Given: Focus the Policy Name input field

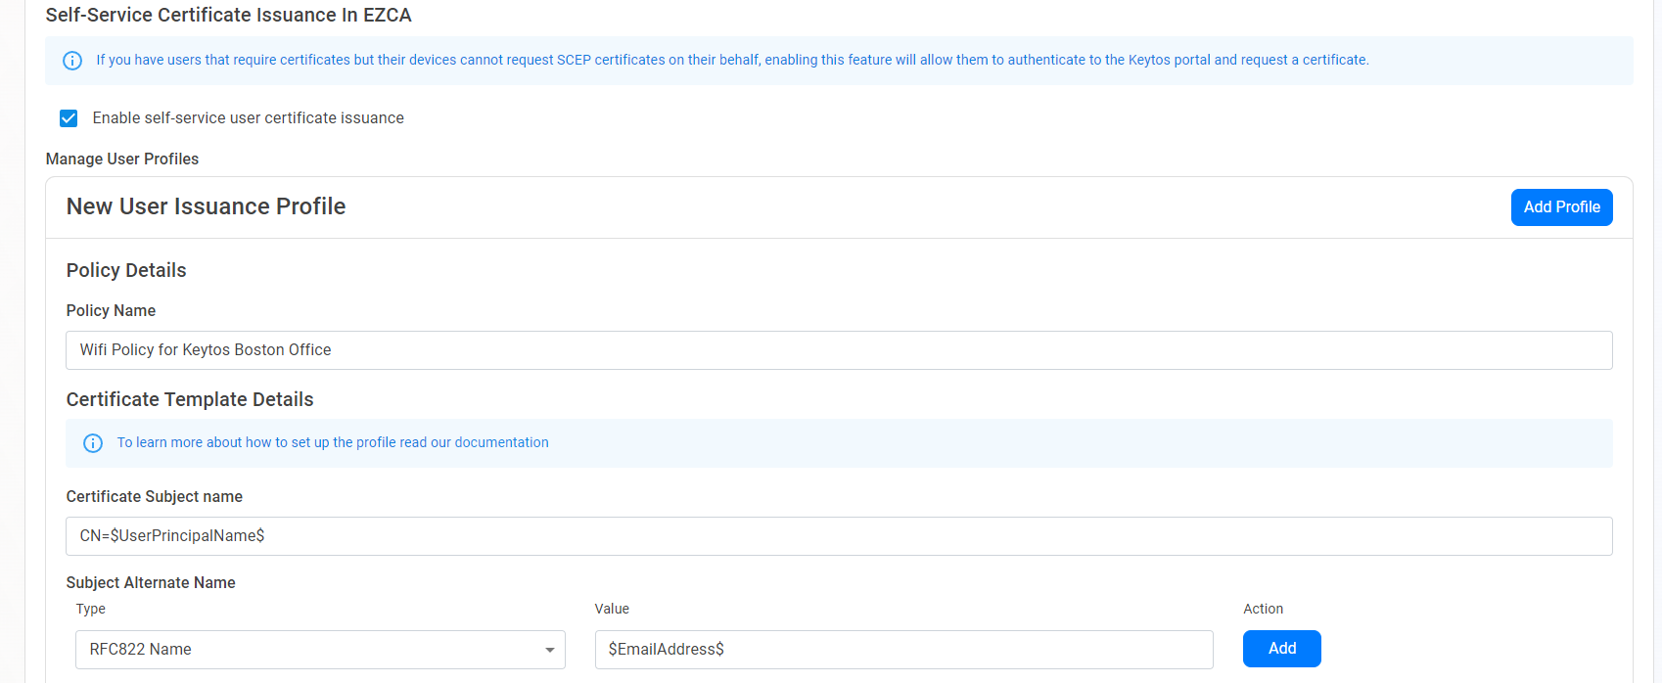Looking at the screenshot, I should (839, 350).
